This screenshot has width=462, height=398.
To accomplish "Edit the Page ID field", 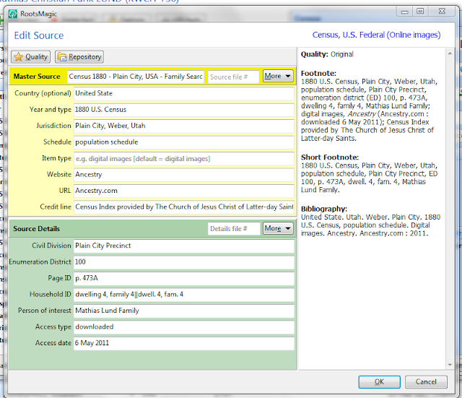I will (184, 278).
